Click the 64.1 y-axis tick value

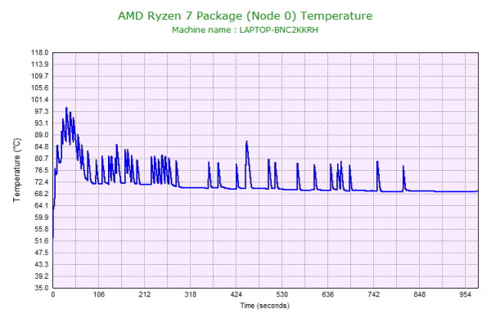tap(42, 205)
